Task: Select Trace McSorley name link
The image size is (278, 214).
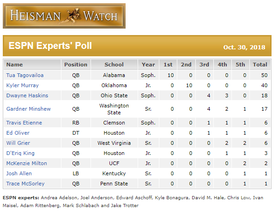Action: [25, 184]
